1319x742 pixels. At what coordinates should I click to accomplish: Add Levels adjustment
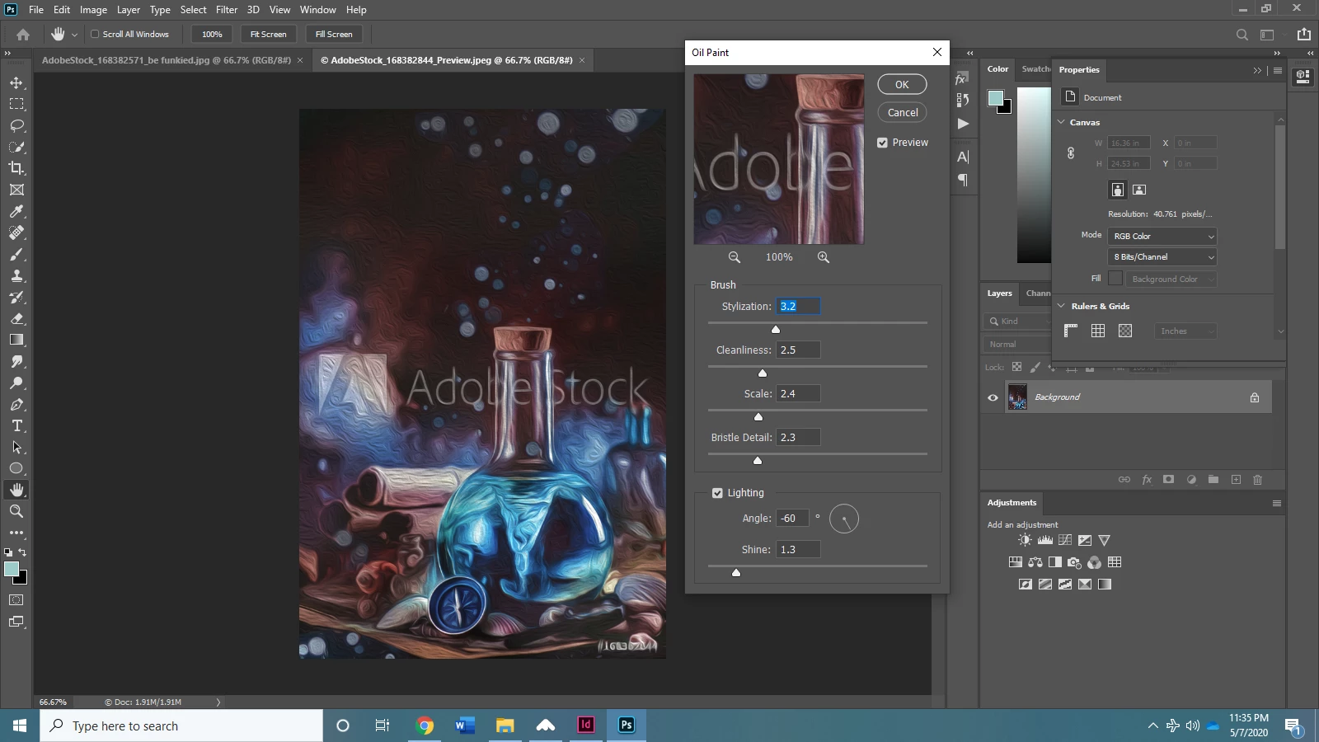click(1045, 540)
